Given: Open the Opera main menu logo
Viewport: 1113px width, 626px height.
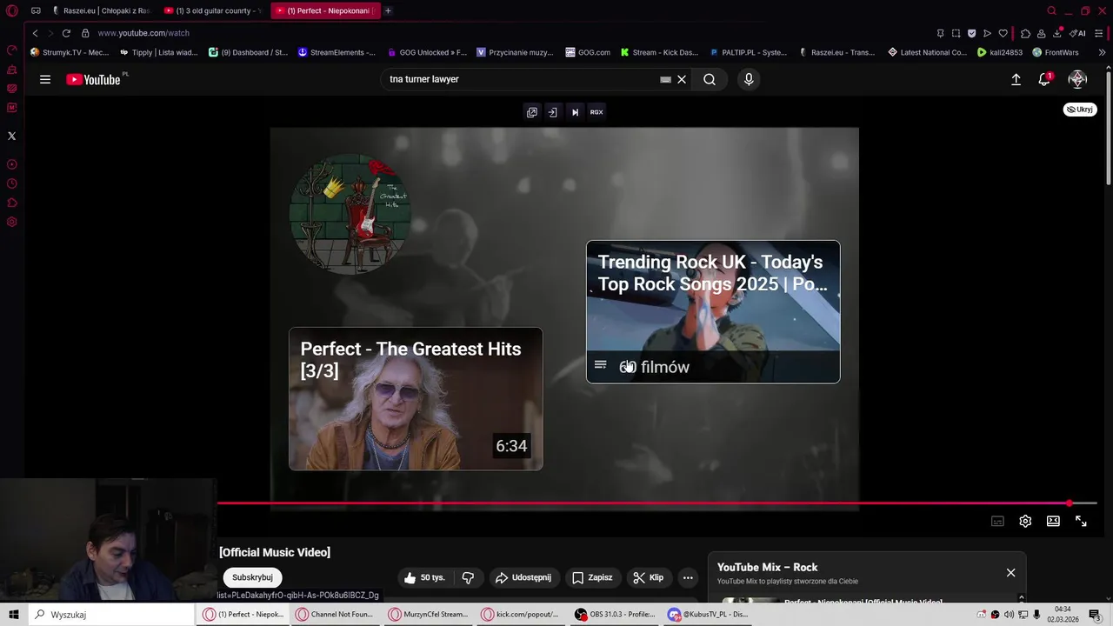Looking at the screenshot, I should [12, 10].
